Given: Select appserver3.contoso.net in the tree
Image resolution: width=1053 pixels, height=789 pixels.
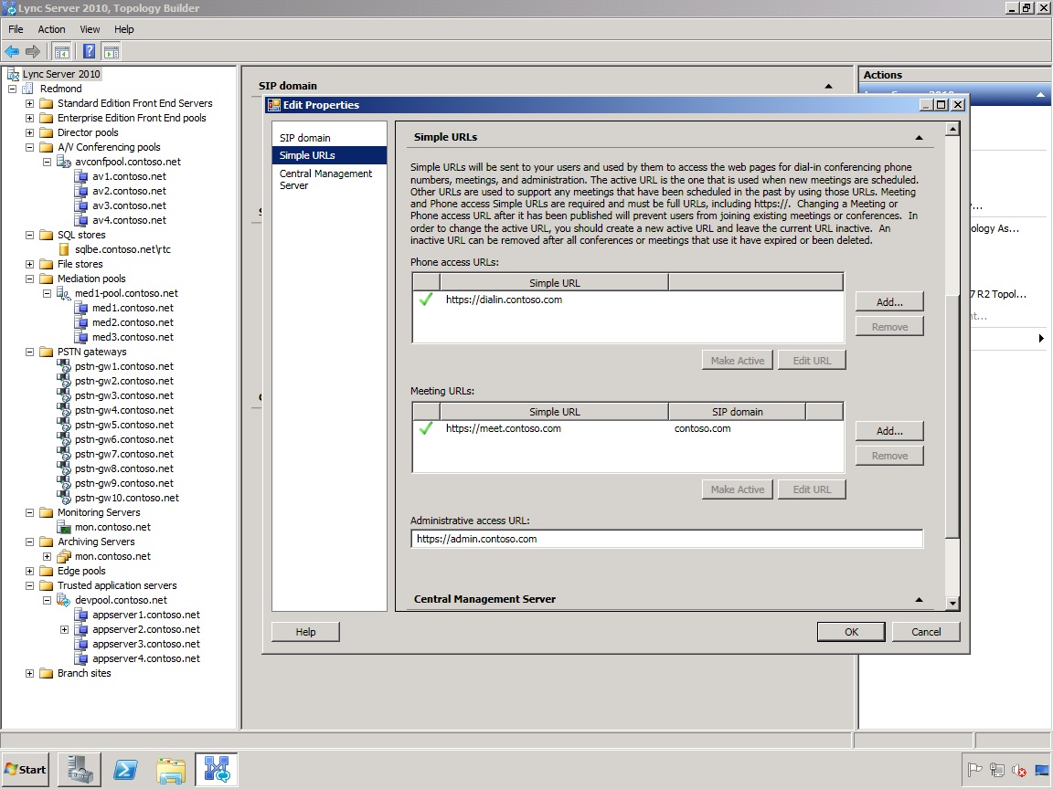Looking at the screenshot, I should [x=146, y=644].
